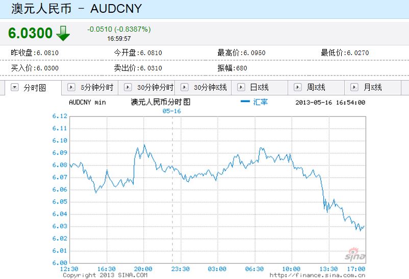Screen dimensions: 409x279
Task: Click the 澳元人民币分时图 chart title
Action: (160, 102)
